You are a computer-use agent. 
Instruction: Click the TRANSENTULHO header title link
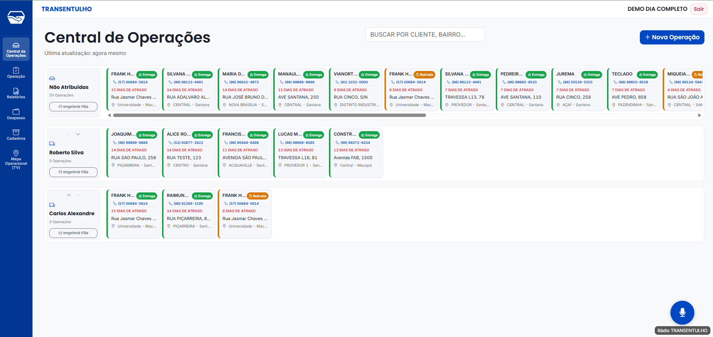(66, 9)
